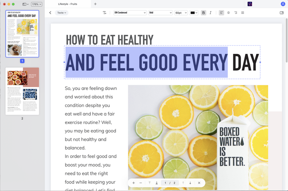Align text right

point(236,13)
